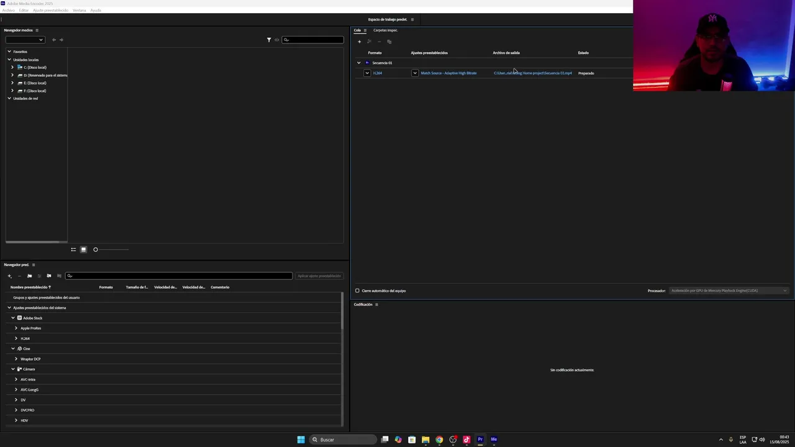Click the Aplicar ajuste preestablecido button
Viewport: 795px width, 447px height.
319,276
